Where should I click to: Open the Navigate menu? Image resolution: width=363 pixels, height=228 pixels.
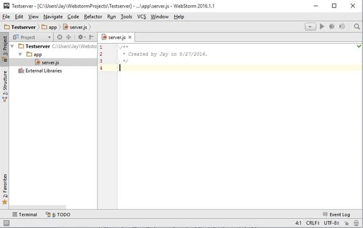coord(53,17)
